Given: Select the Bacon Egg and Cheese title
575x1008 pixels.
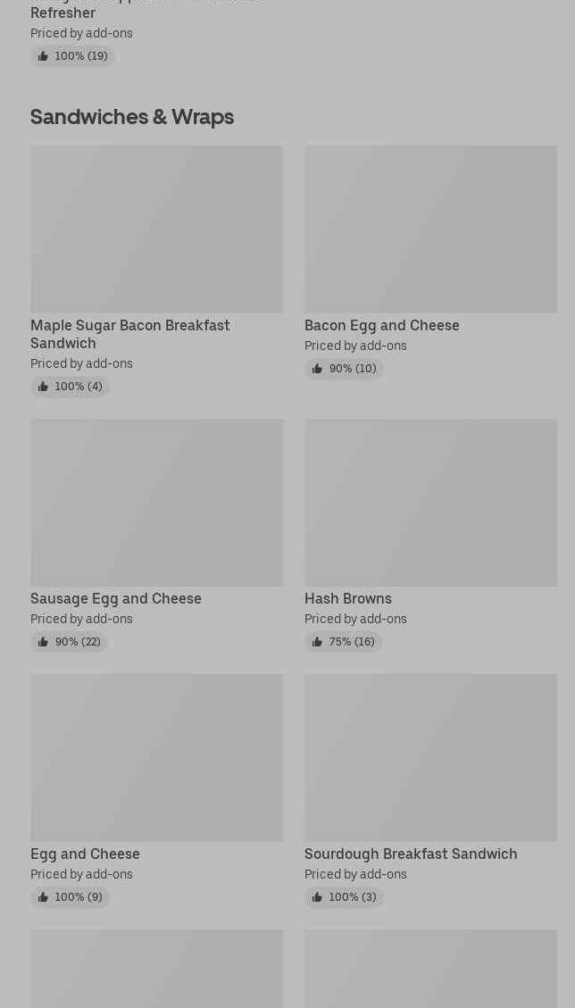Looking at the screenshot, I should point(381,325).
